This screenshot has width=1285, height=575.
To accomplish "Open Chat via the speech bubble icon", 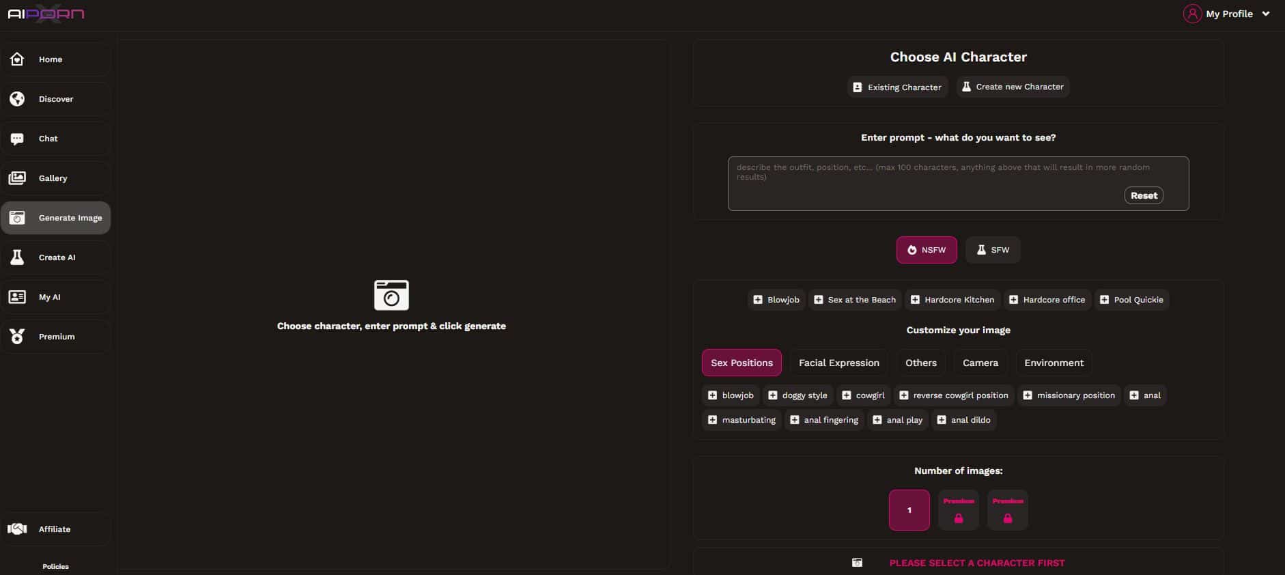I will tap(17, 139).
